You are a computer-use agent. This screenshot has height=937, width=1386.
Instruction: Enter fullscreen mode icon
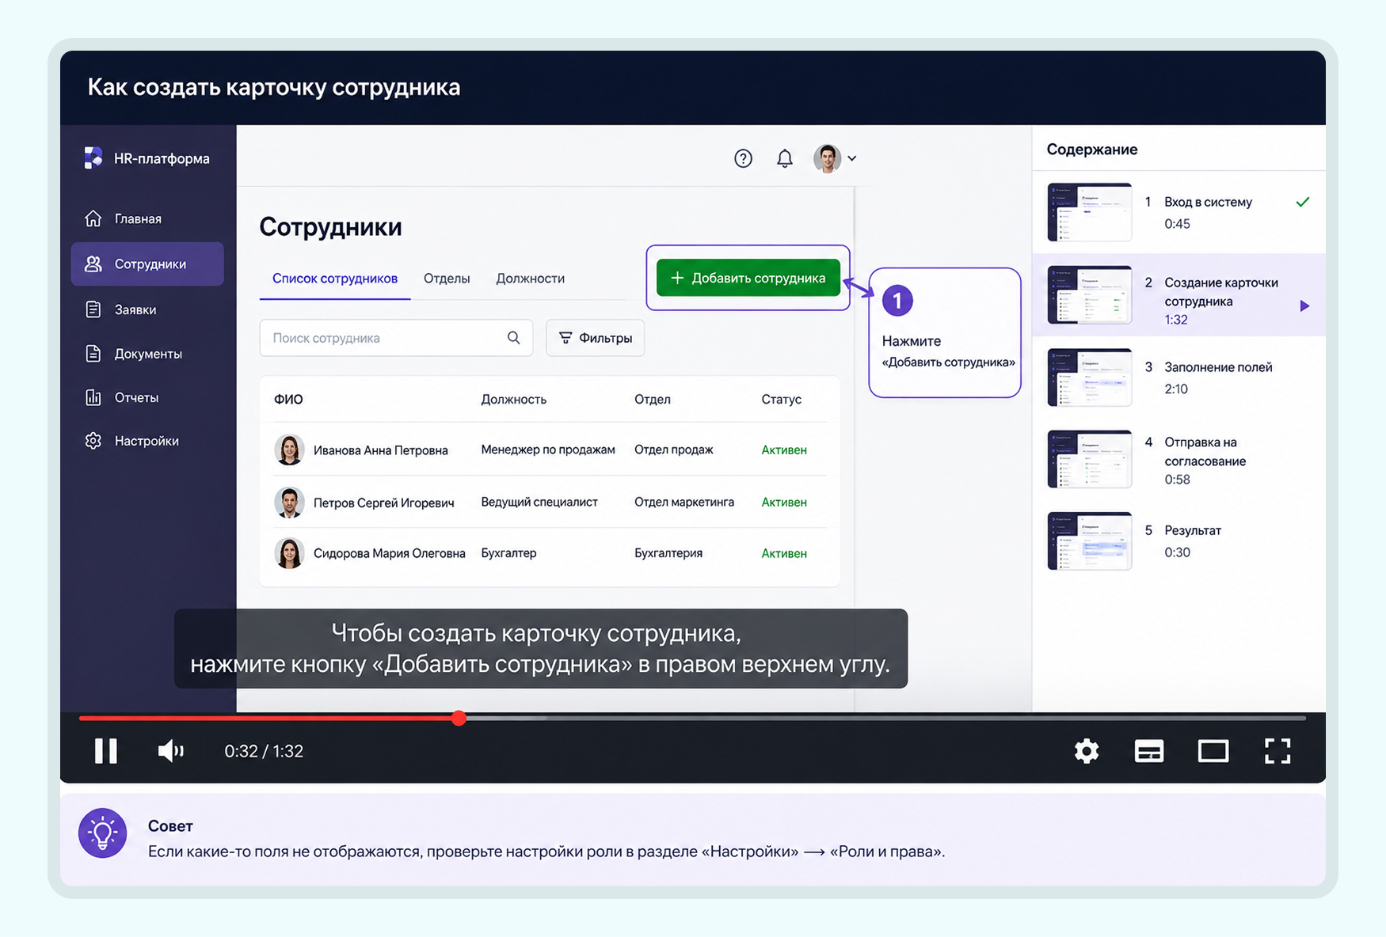point(1277,750)
